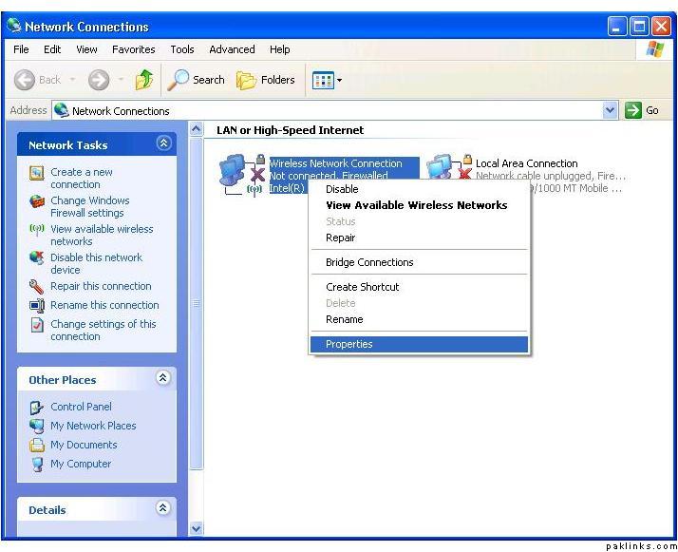Viewport: 678px width, 552px height.
Task: Open Control Panel link in Other Places
Action: click(81, 407)
